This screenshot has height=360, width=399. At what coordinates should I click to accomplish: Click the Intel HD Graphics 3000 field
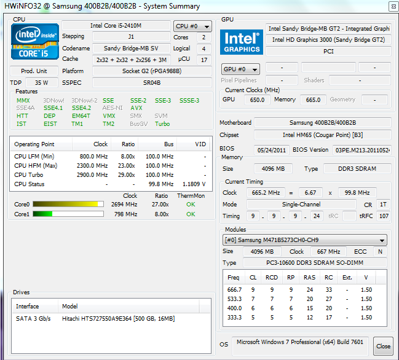(328, 40)
